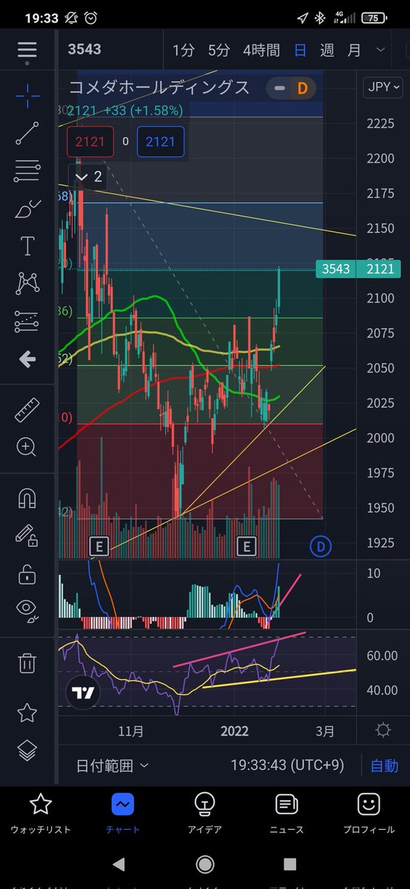Click the red sell price 2121 box
The image size is (410, 889).
click(90, 141)
